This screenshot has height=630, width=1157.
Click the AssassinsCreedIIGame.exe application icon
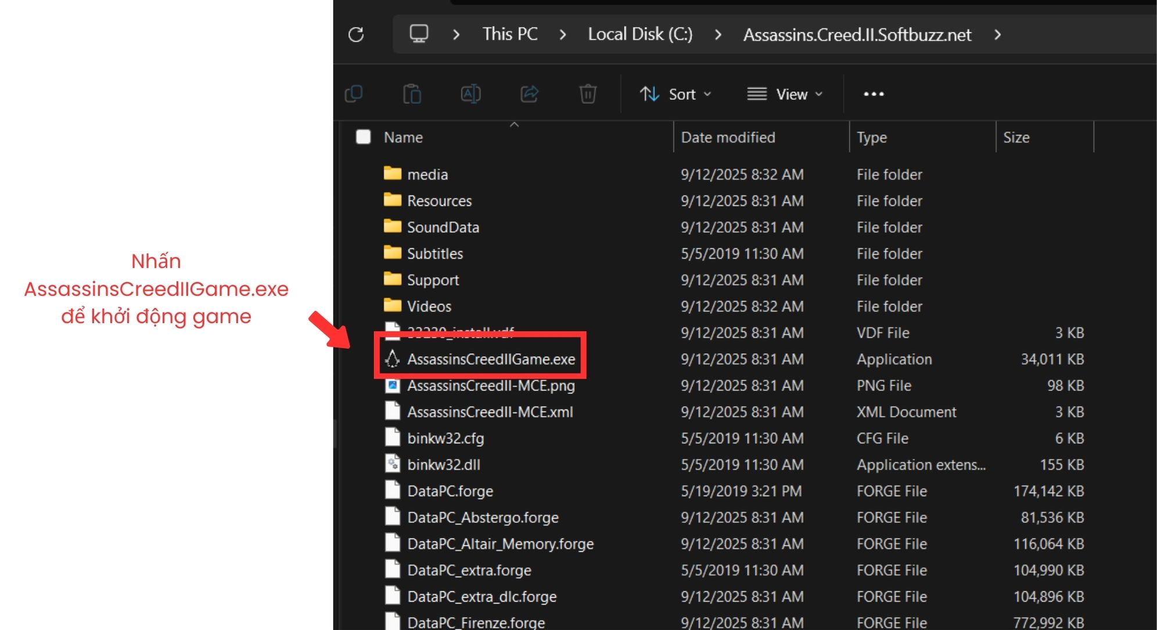coord(393,359)
